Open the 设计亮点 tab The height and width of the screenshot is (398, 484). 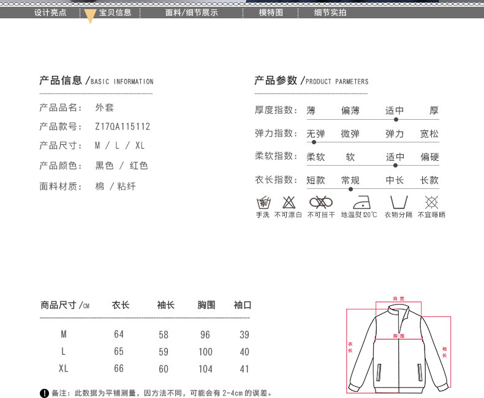[50, 12]
